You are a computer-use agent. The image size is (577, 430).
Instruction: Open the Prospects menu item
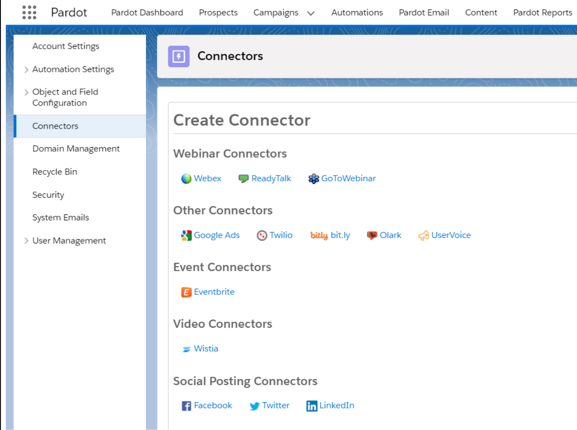(218, 12)
